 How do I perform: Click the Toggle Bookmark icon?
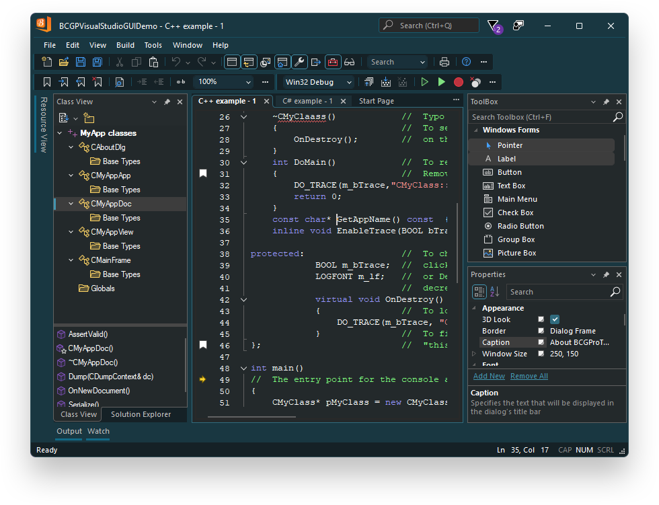pyautogui.click(x=46, y=81)
